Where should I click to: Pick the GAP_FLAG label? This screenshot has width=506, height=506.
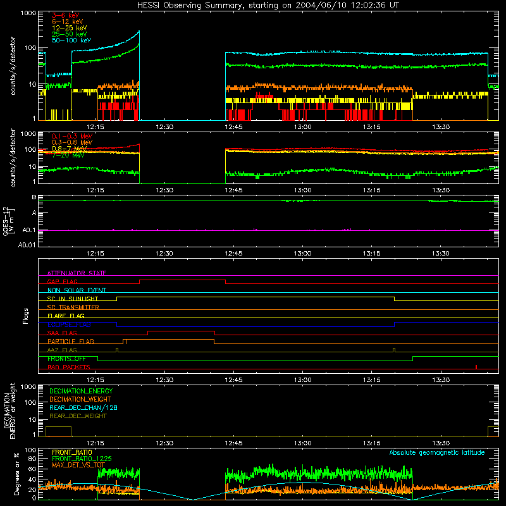[x=62, y=281]
